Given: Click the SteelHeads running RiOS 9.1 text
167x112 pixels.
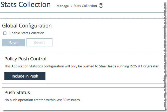Looking at the screenshot, I should [x=121, y=66].
